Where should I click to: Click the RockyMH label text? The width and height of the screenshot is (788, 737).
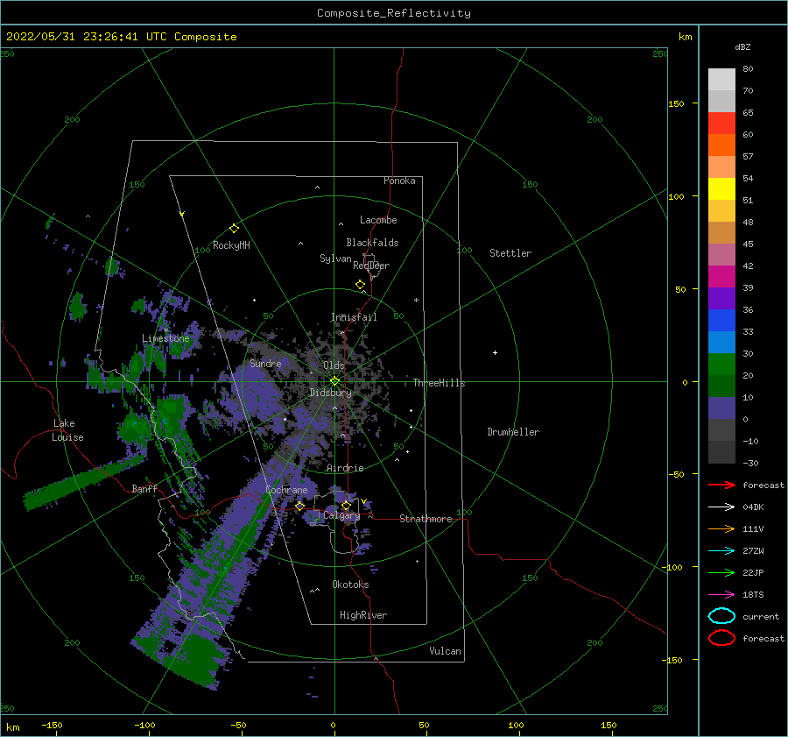pyautogui.click(x=231, y=245)
